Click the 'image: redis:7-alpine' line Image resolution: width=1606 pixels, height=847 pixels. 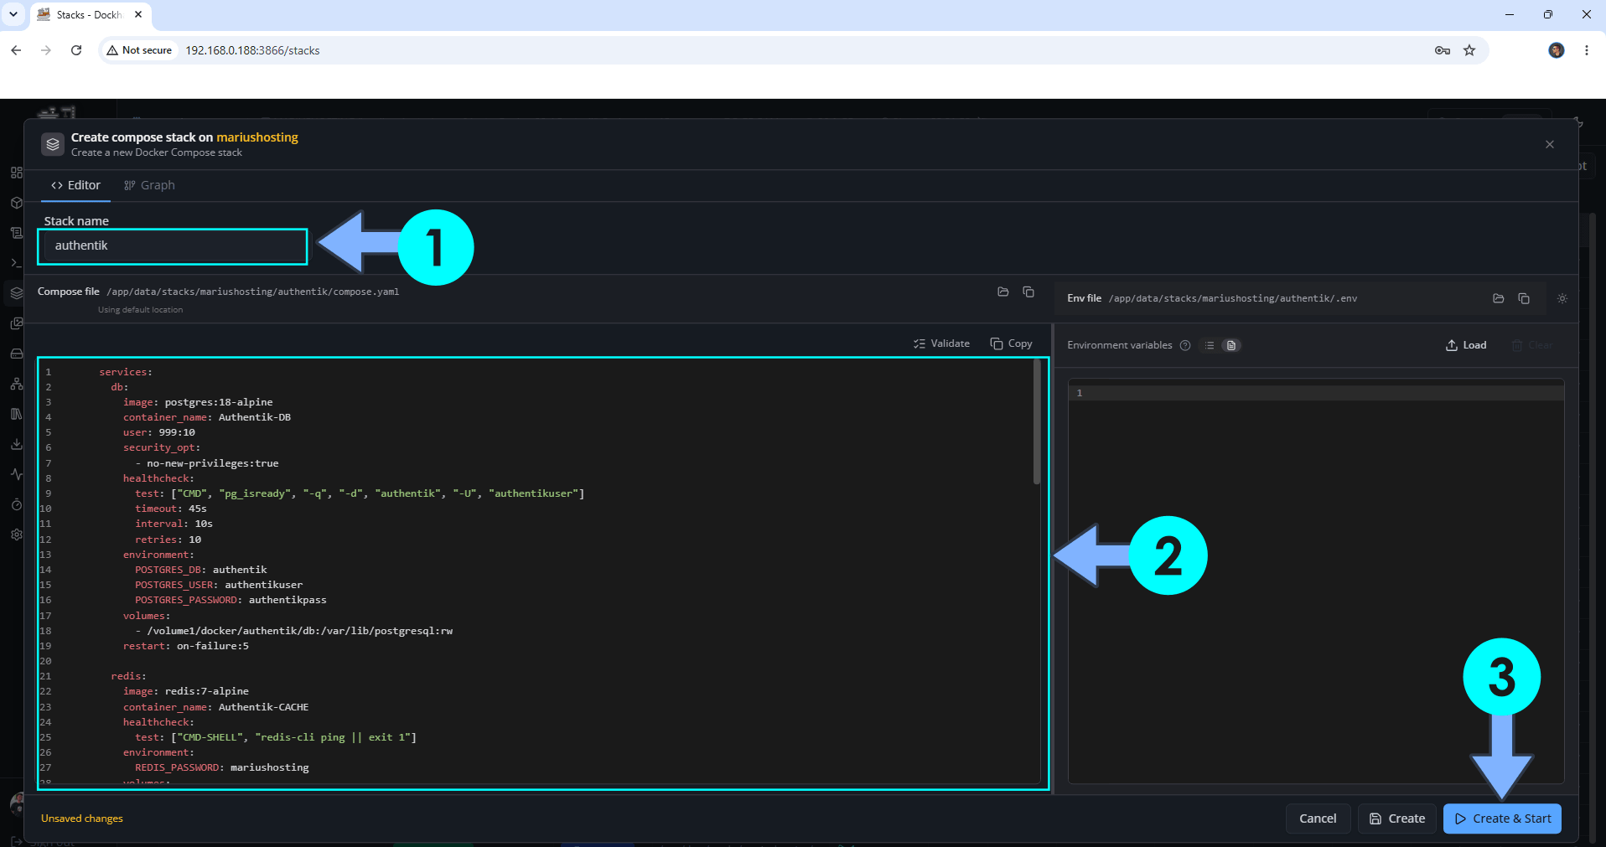[x=186, y=691]
